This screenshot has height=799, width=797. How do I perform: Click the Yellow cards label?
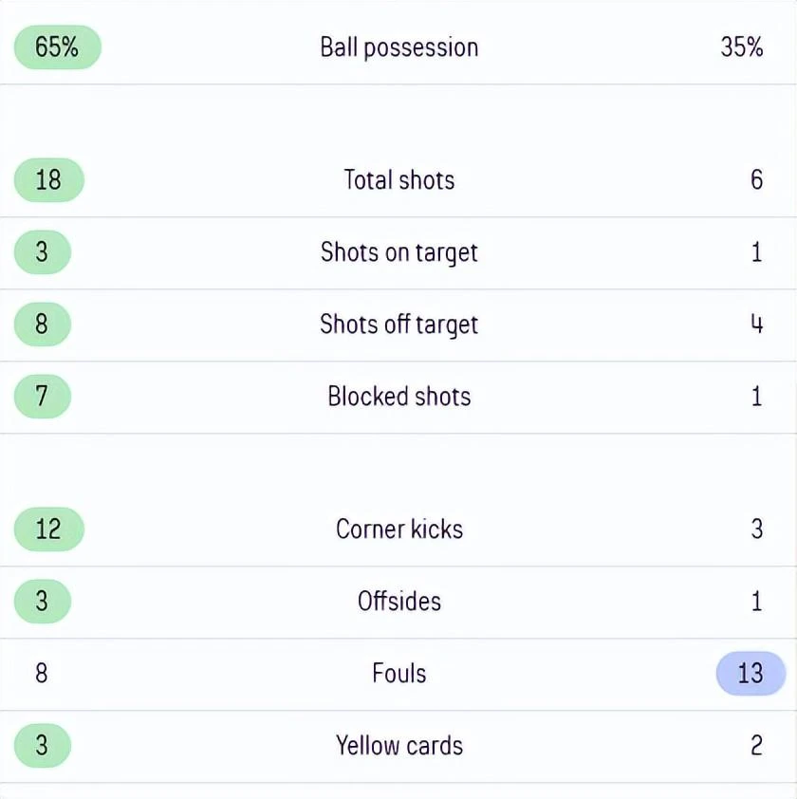[399, 746]
